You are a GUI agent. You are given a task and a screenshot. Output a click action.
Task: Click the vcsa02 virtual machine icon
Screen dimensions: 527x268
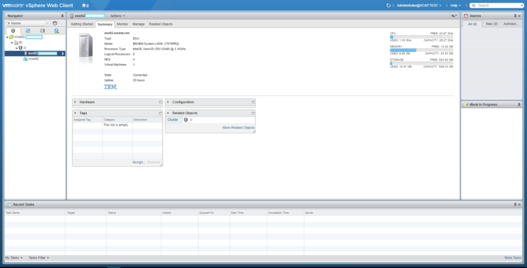(x=25, y=59)
